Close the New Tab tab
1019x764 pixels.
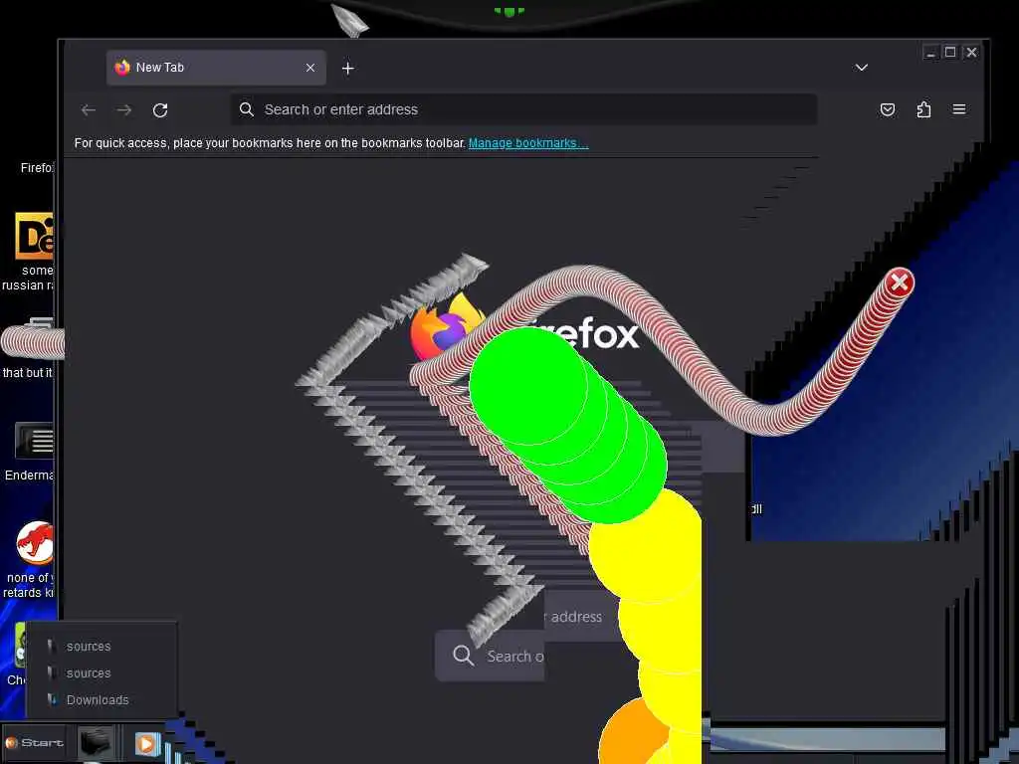[x=310, y=68]
